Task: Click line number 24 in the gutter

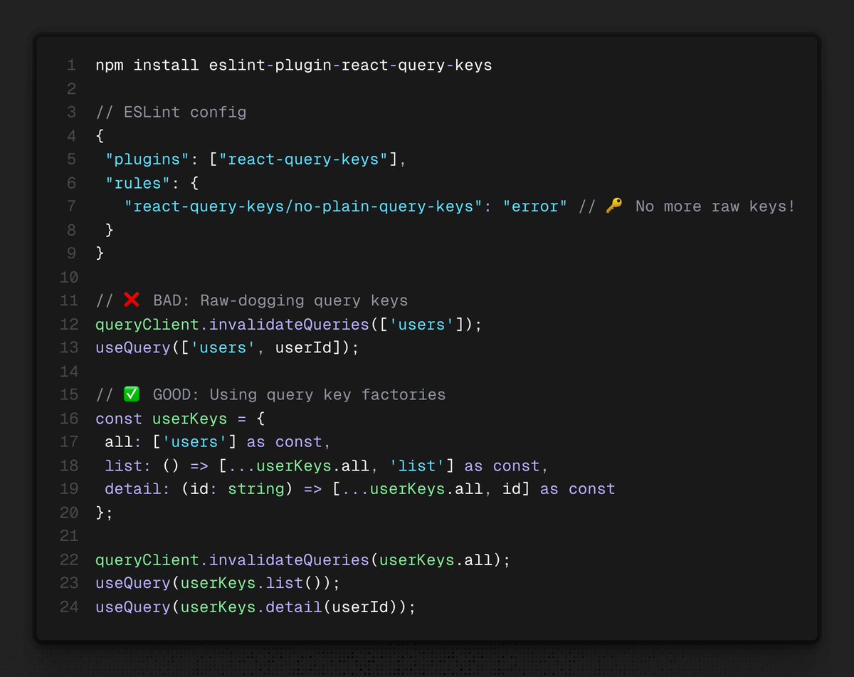Action: pyautogui.click(x=68, y=607)
